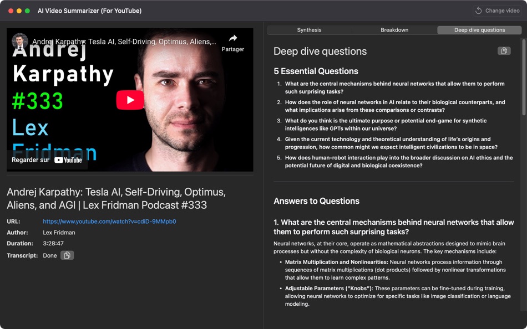The width and height of the screenshot is (527, 329).
Task: Click question 1 about central mechanisms
Action: pyautogui.click(x=394, y=88)
